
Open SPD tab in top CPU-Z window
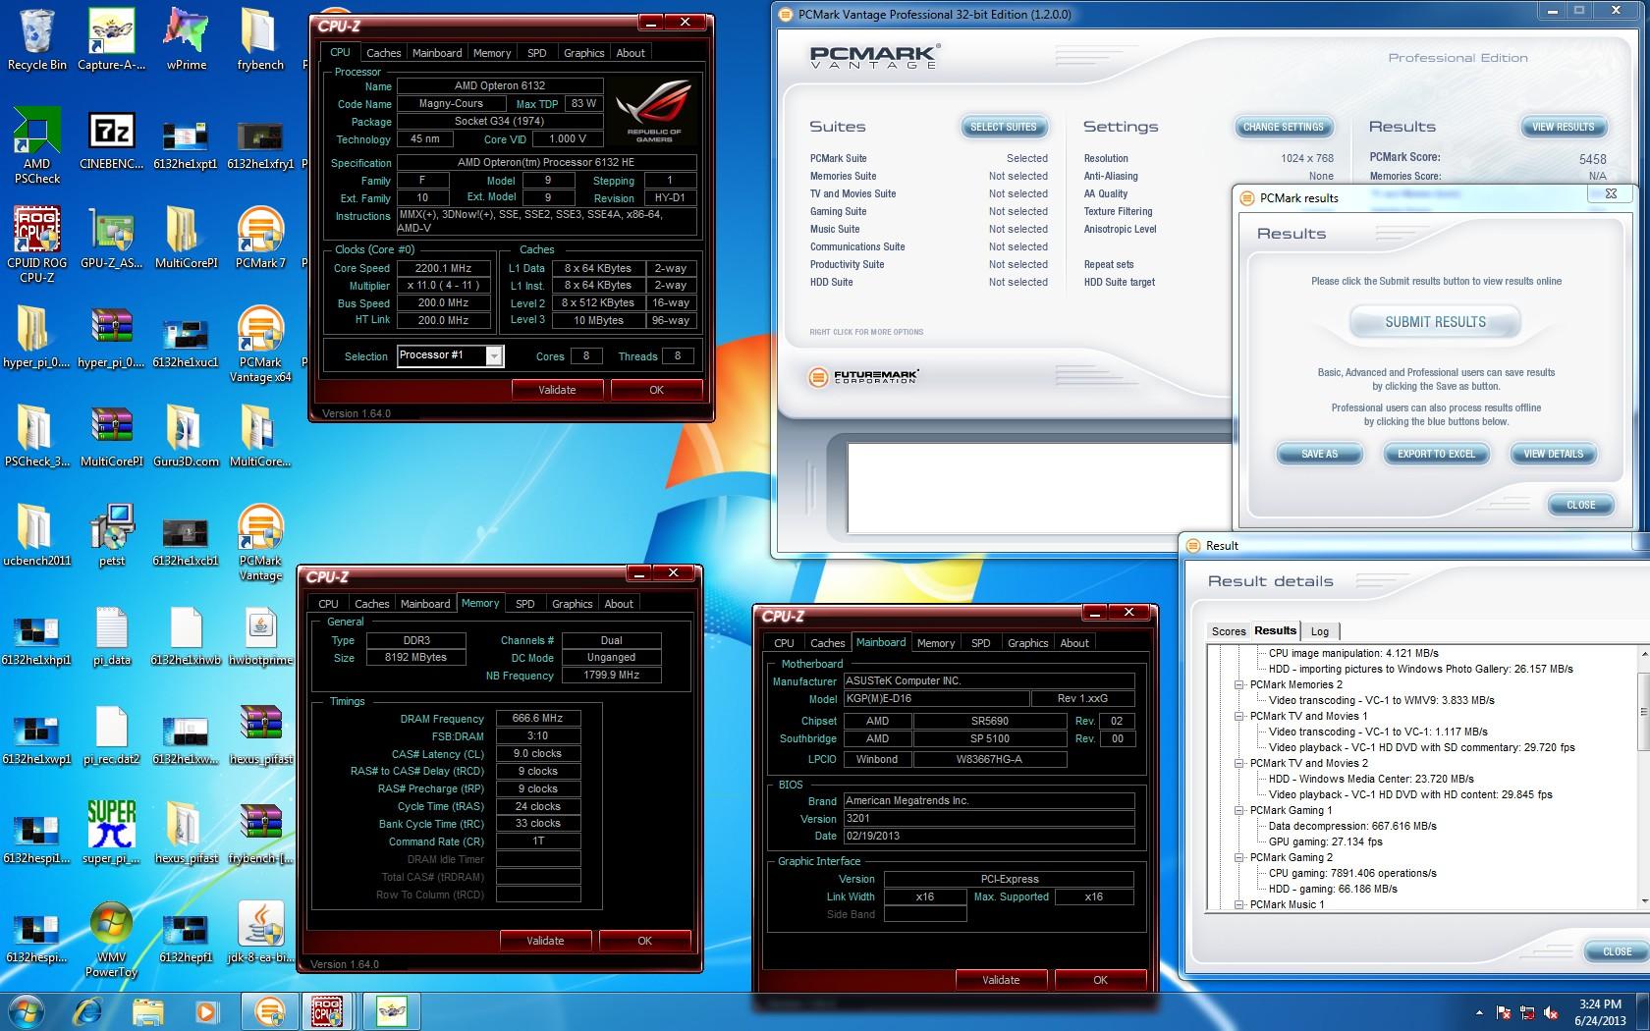(x=536, y=53)
